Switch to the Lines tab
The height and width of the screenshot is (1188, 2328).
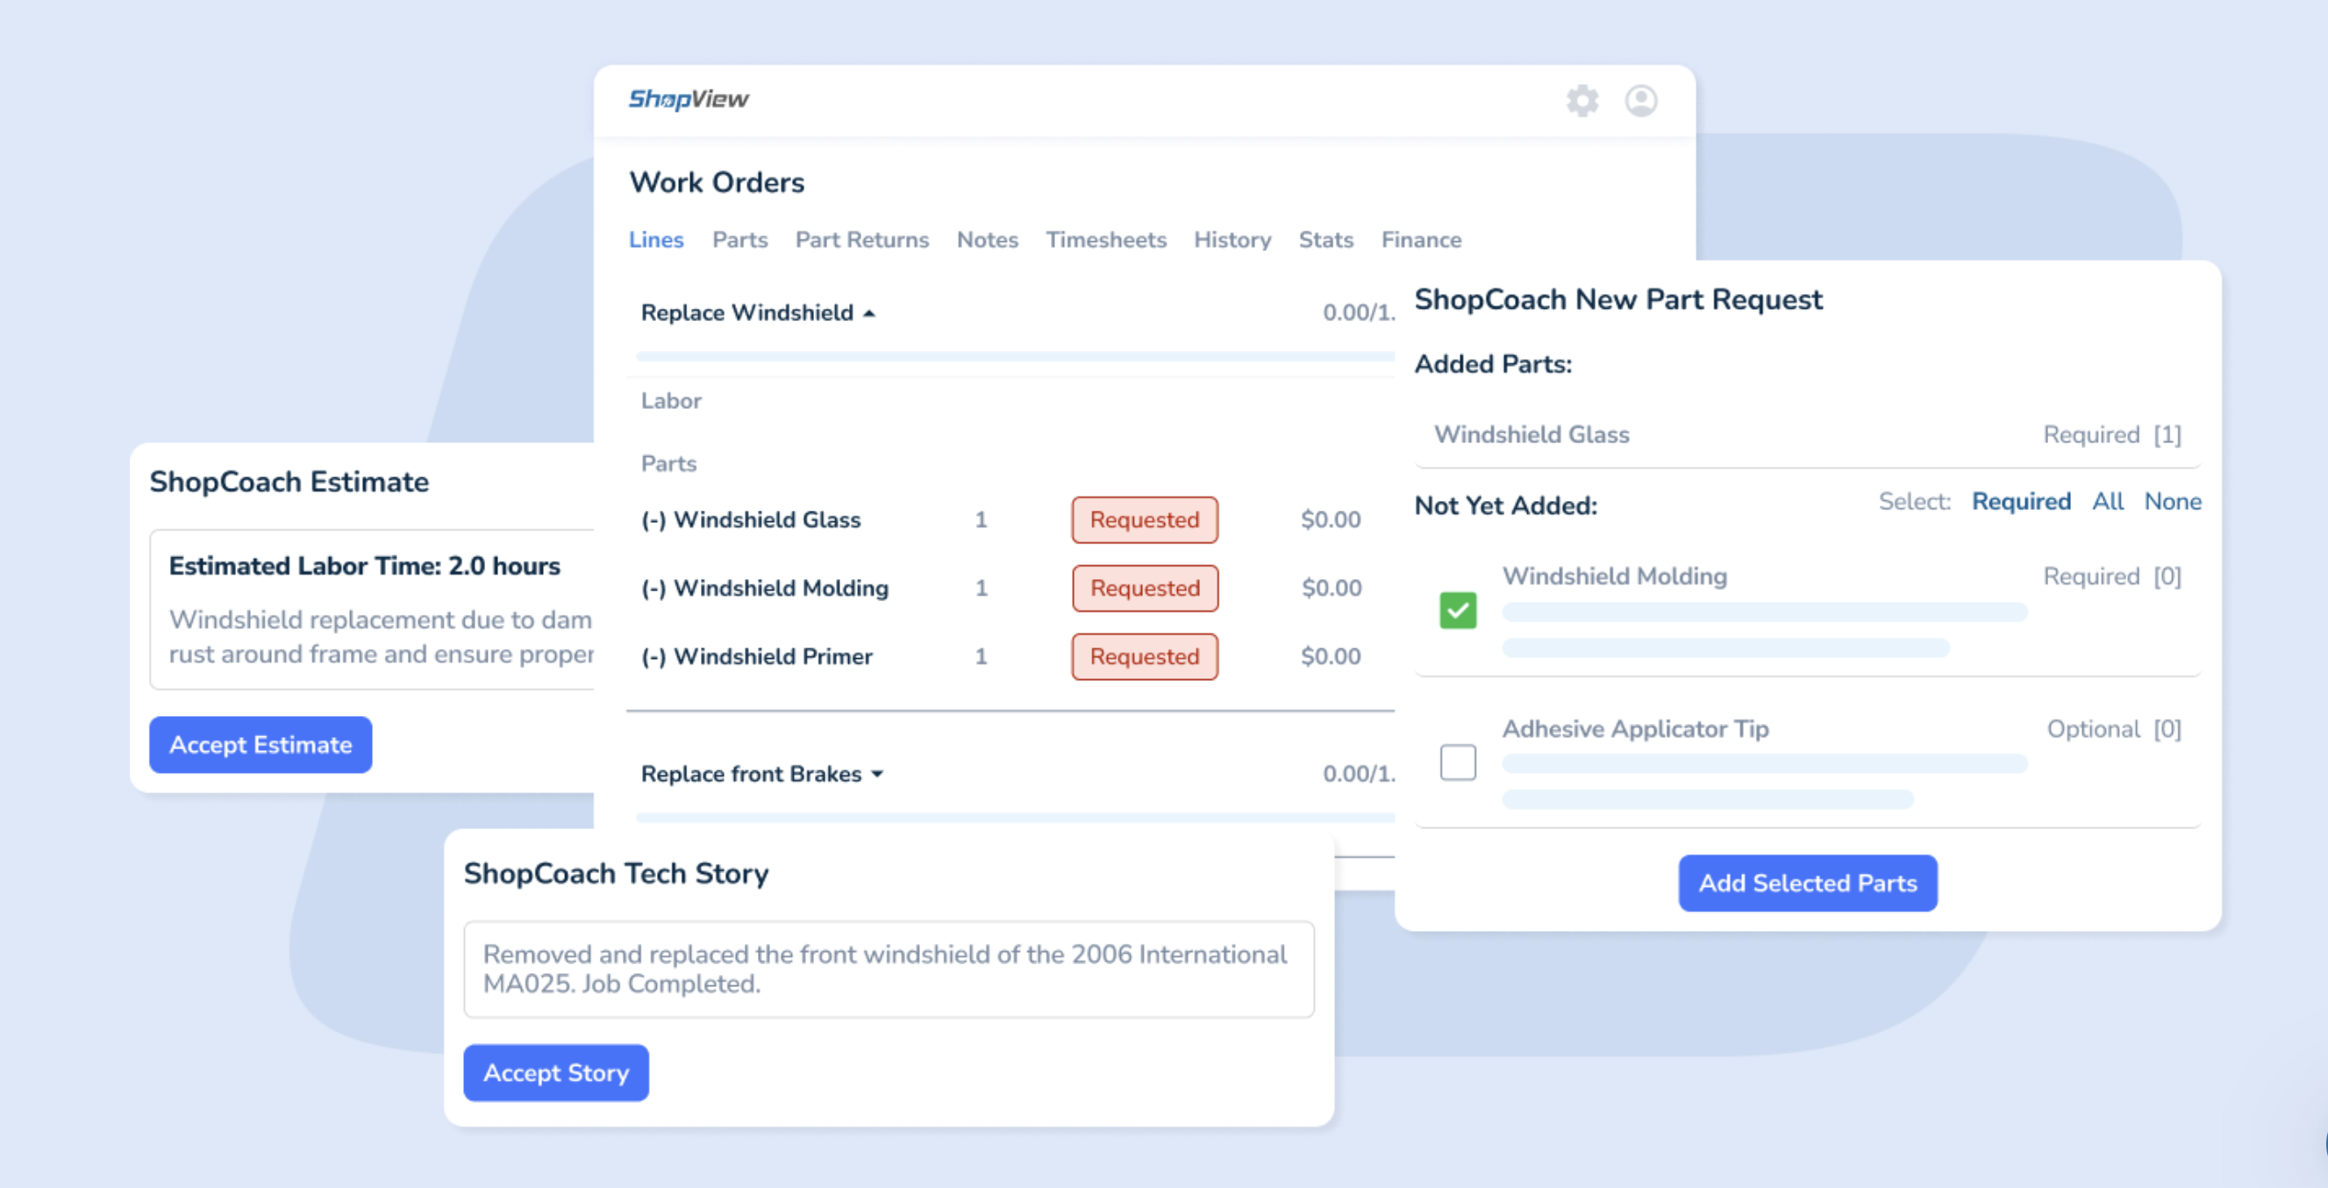[656, 240]
